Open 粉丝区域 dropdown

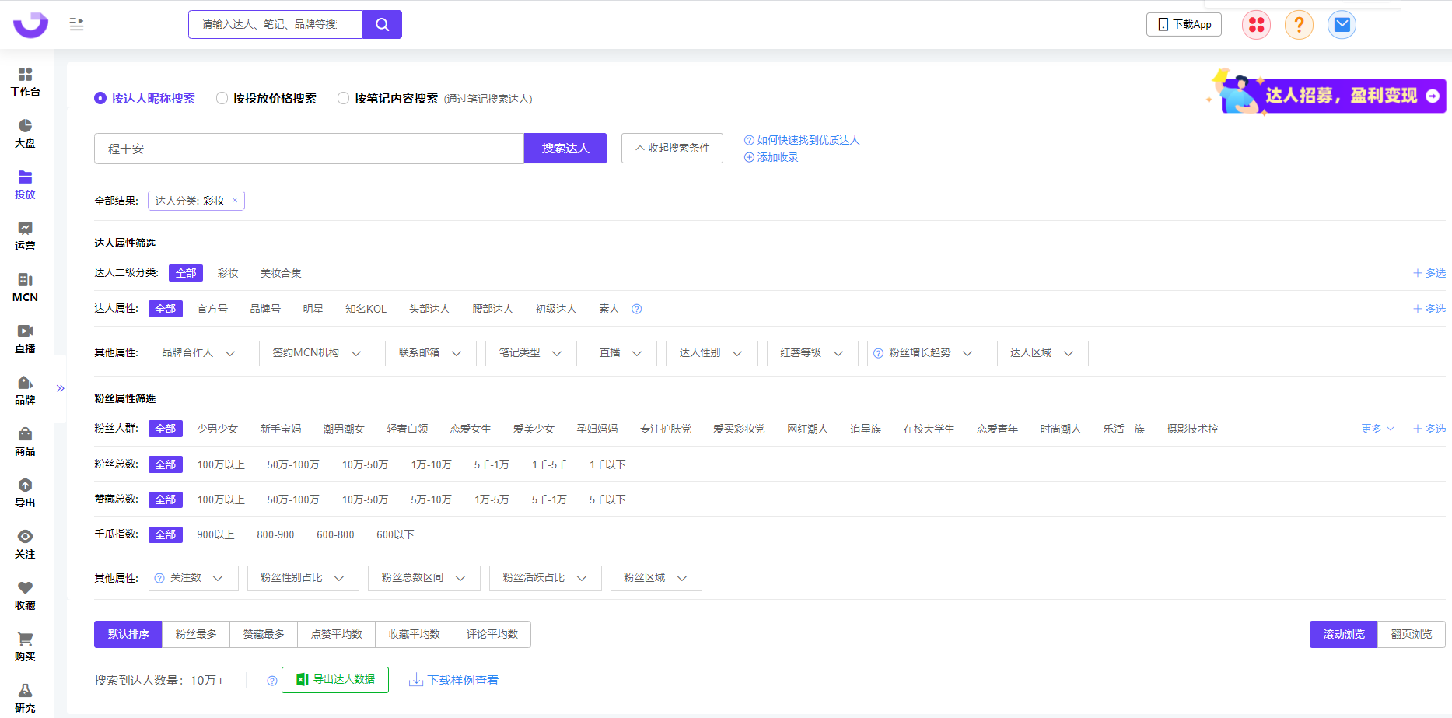[656, 578]
